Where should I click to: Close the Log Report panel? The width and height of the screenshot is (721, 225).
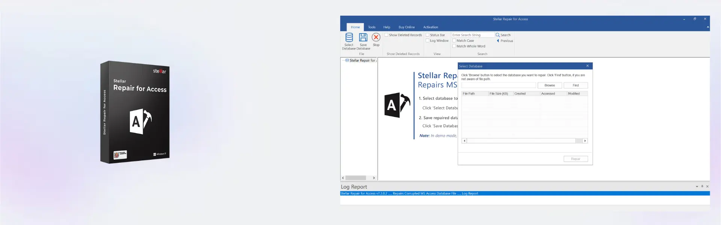(x=707, y=186)
